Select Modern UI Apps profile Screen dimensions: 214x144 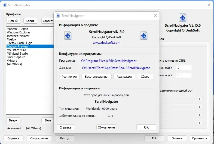[30, 29]
